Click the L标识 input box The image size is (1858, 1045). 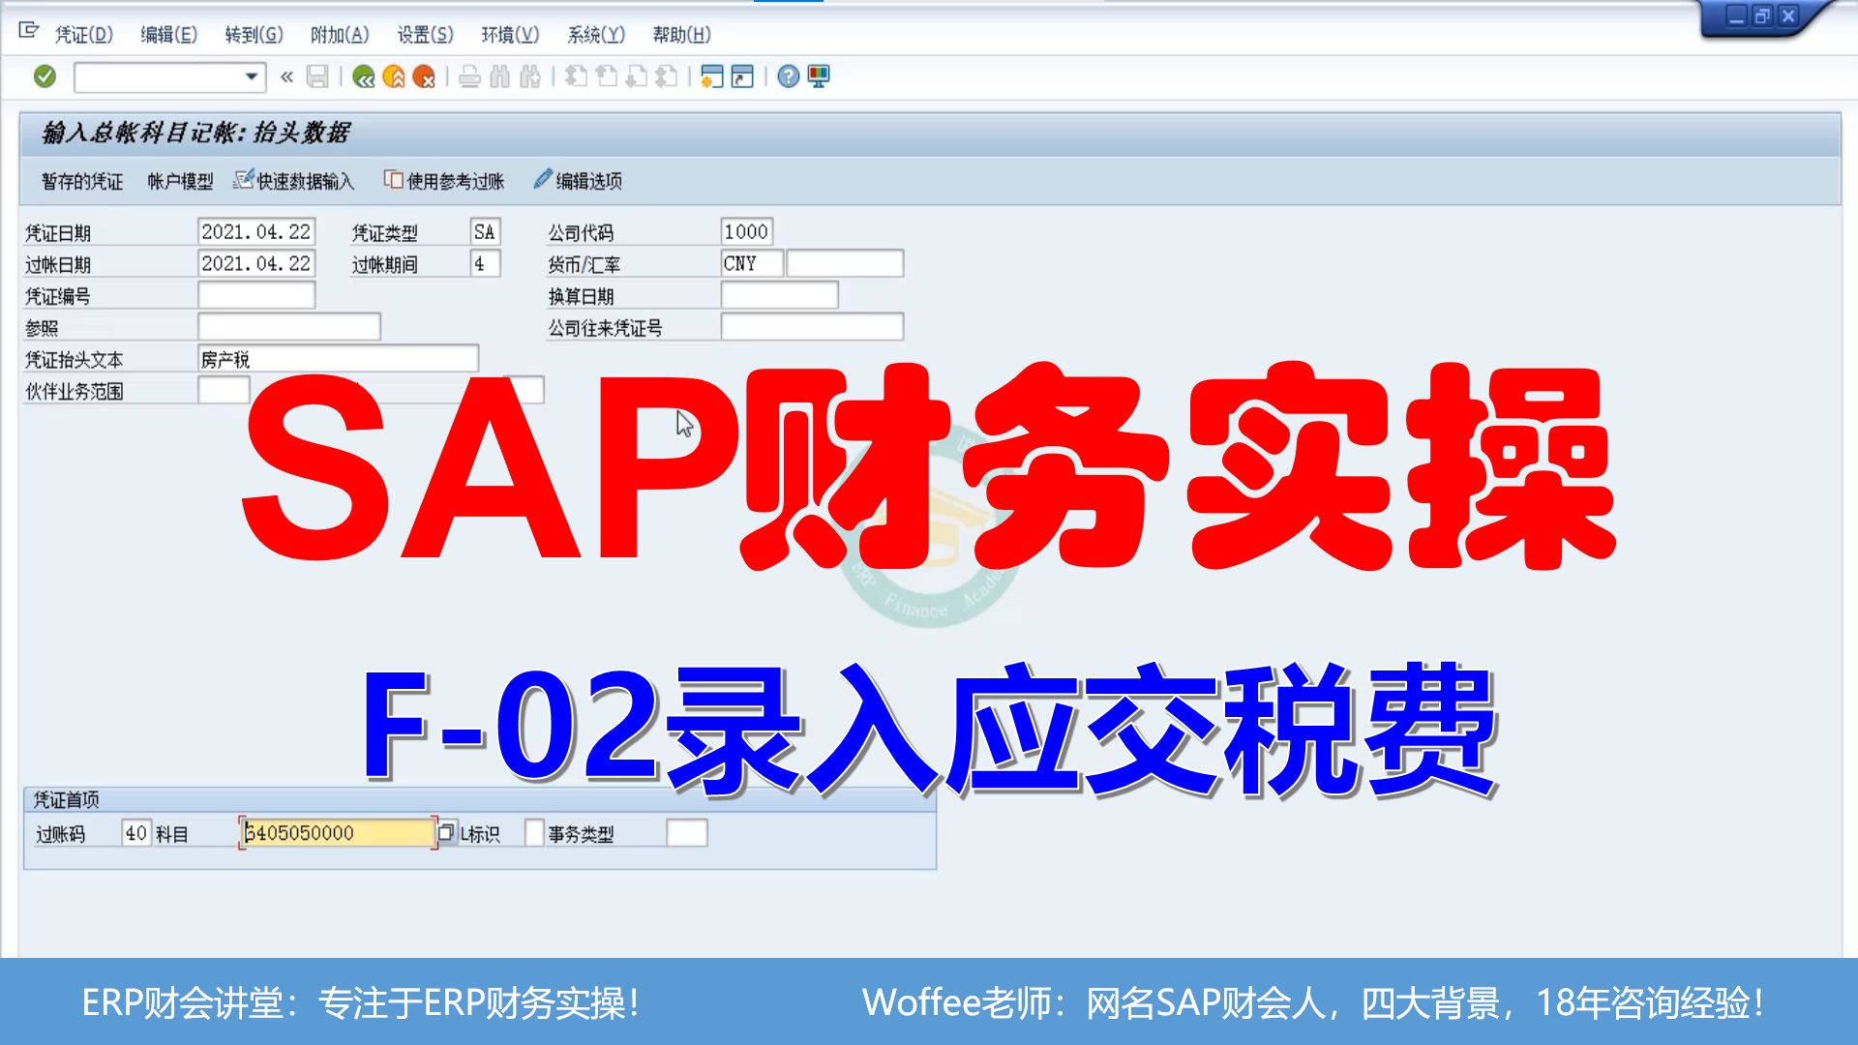coord(534,833)
